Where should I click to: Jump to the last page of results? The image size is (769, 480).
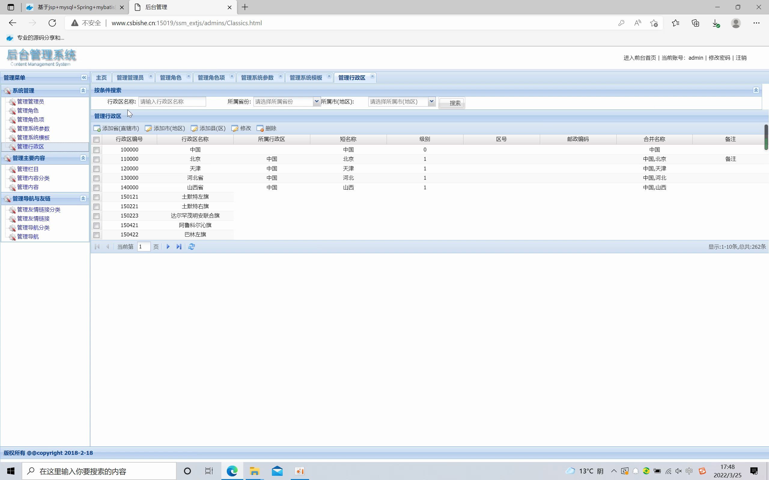tap(179, 247)
